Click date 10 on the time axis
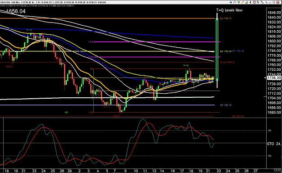282x173 pixels. [x=136, y=171]
